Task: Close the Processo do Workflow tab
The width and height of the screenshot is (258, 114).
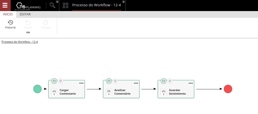Action: click(x=124, y=2)
